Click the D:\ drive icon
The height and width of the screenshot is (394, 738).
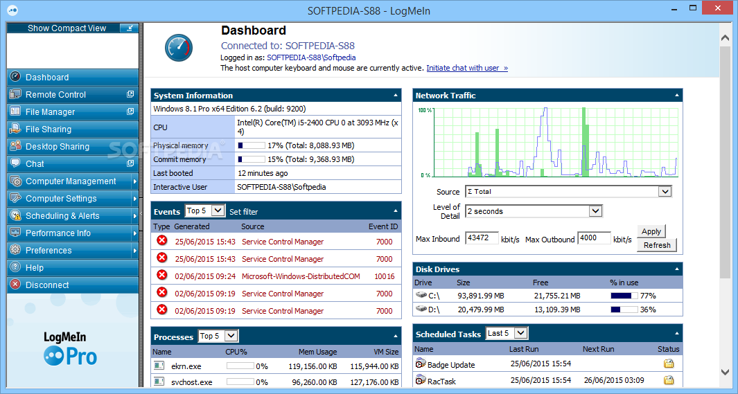421,309
